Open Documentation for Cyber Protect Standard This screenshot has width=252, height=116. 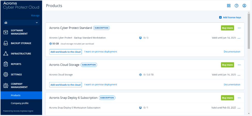click(232, 52)
